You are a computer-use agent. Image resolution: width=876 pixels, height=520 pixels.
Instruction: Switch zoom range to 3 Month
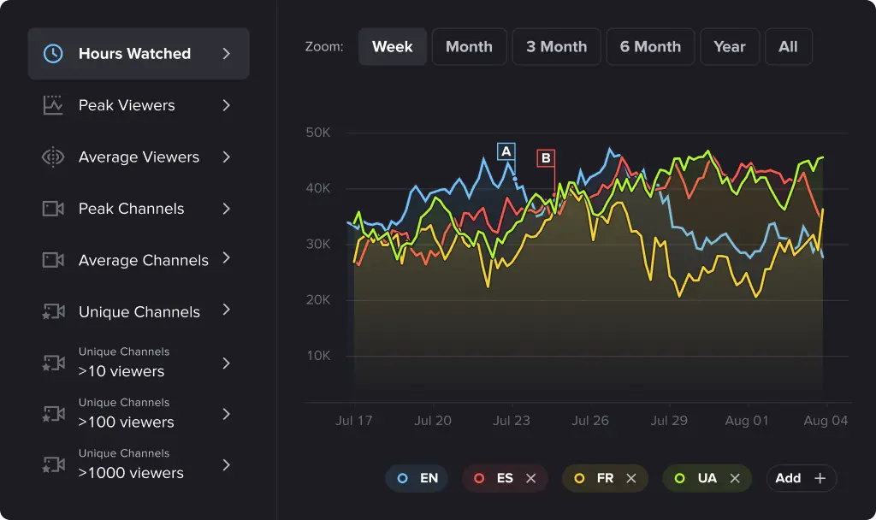click(x=555, y=47)
